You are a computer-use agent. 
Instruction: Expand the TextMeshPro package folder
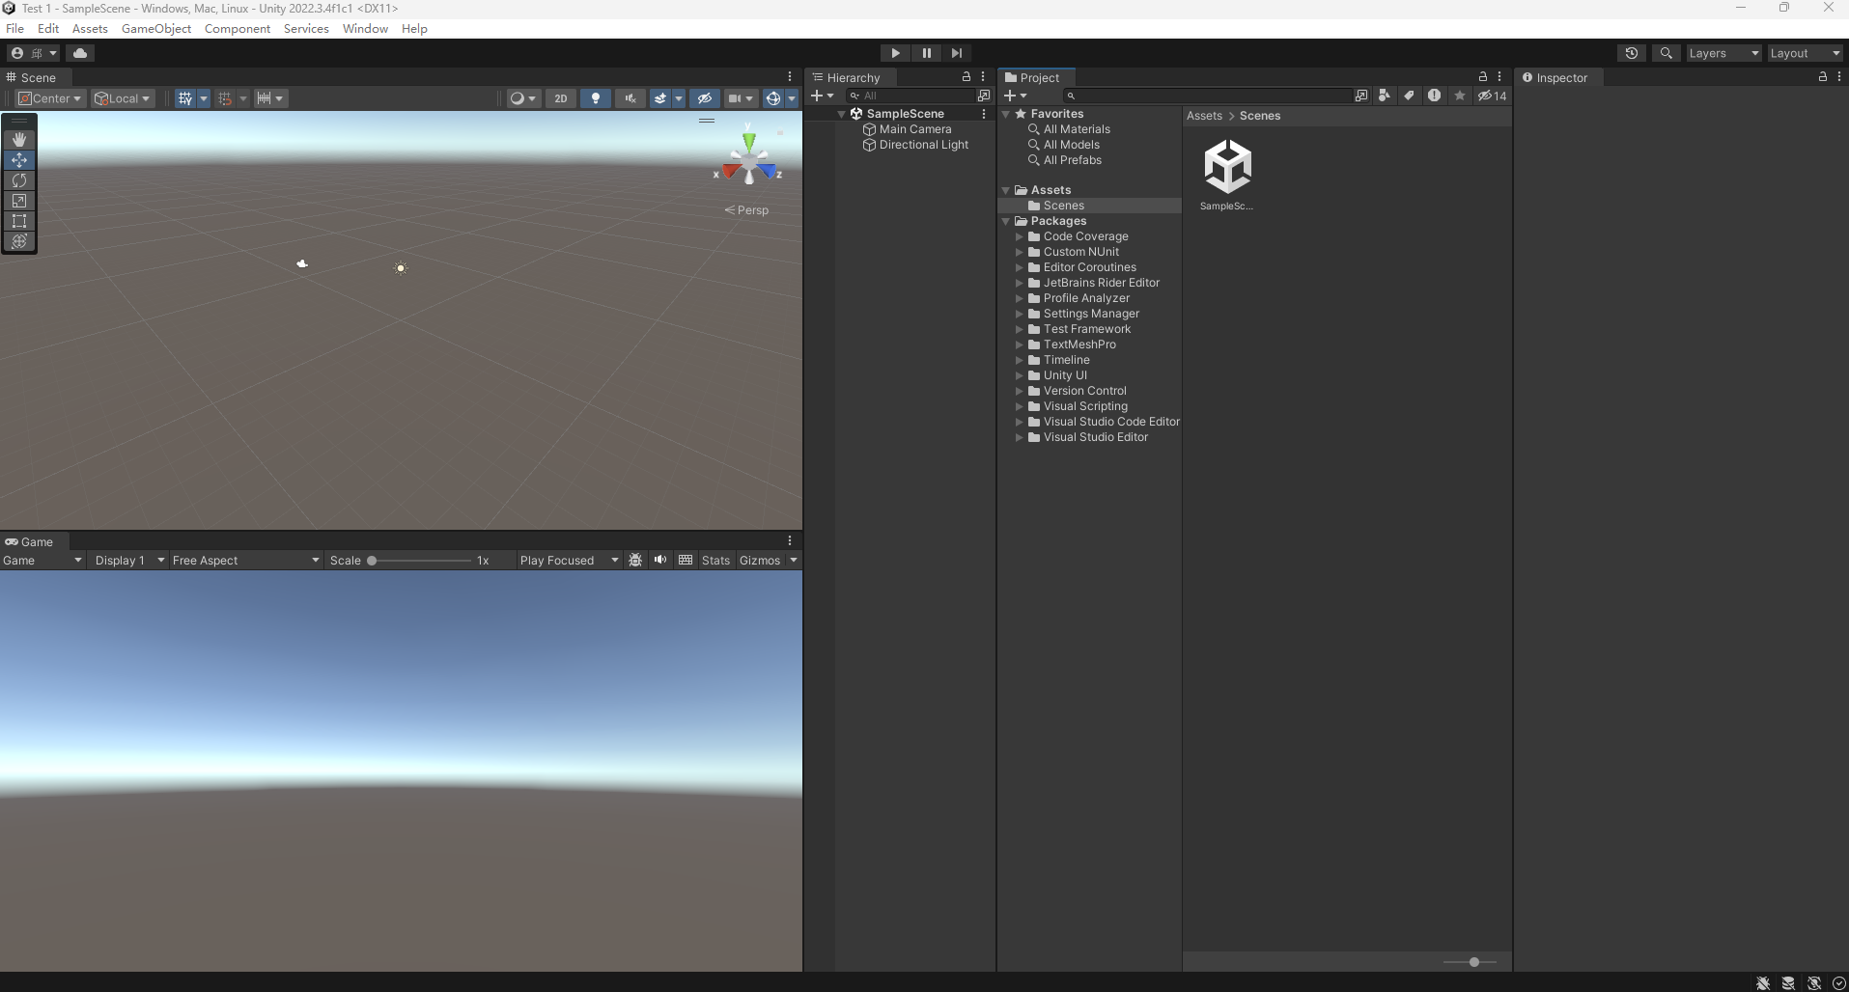point(1019,344)
